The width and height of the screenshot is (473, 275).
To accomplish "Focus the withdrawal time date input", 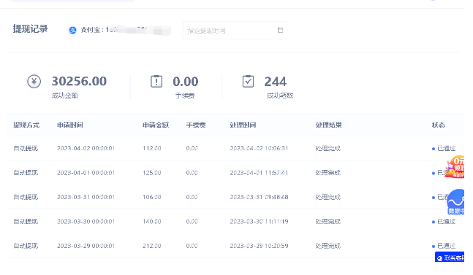I will coord(235,30).
